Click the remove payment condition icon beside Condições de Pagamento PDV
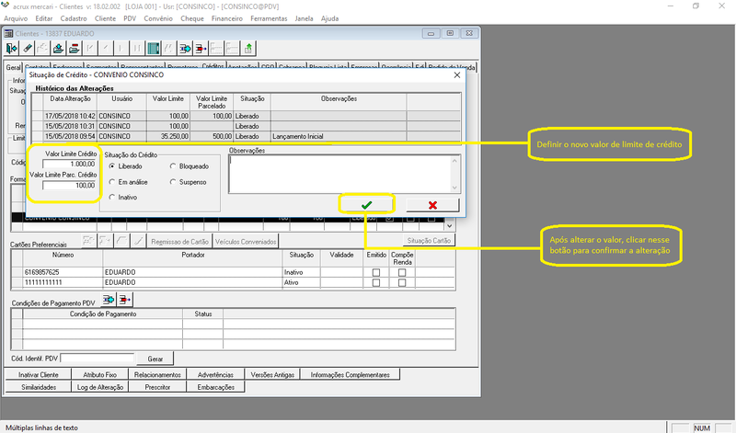The width and height of the screenshot is (736, 433). 125,301
